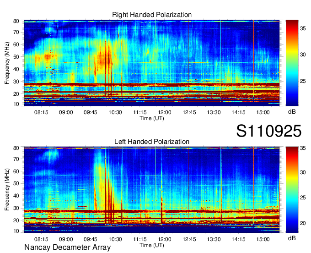Image resolution: width=311 pixels, height=253 pixels.
Task: Click the bottom spectrogram's color bar
Action: 292,190
